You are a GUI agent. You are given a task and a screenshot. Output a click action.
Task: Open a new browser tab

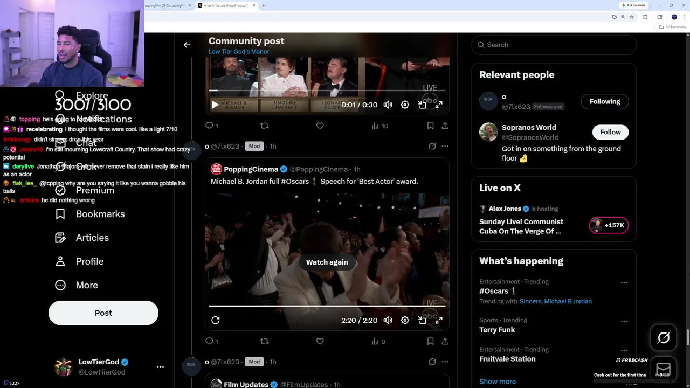[263, 5]
